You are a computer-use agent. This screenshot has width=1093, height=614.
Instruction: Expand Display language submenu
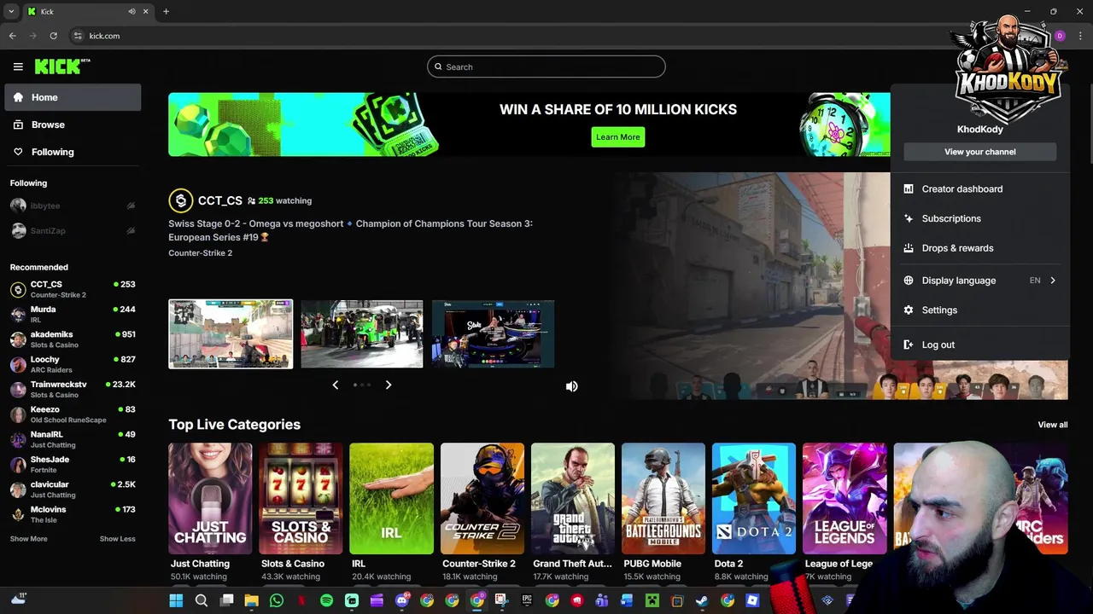[979, 281]
